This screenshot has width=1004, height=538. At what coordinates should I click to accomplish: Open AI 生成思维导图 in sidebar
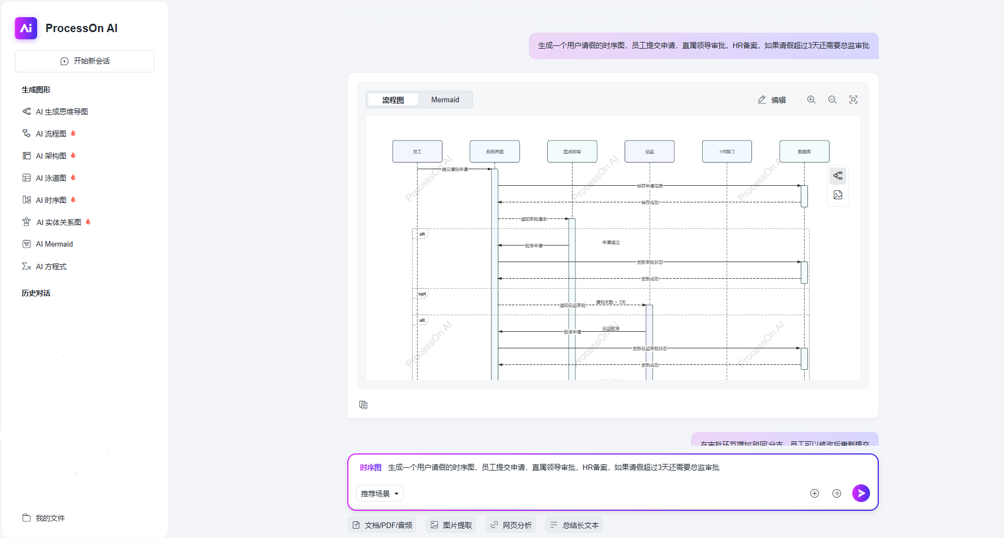pyautogui.click(x=61, y=112)
